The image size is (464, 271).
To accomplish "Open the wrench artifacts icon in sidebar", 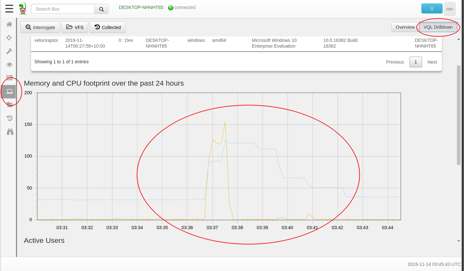I will [9, 51].
